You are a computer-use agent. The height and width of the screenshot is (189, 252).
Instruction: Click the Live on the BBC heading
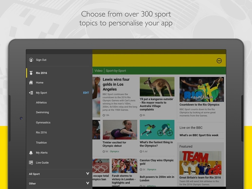click(191, 128)
